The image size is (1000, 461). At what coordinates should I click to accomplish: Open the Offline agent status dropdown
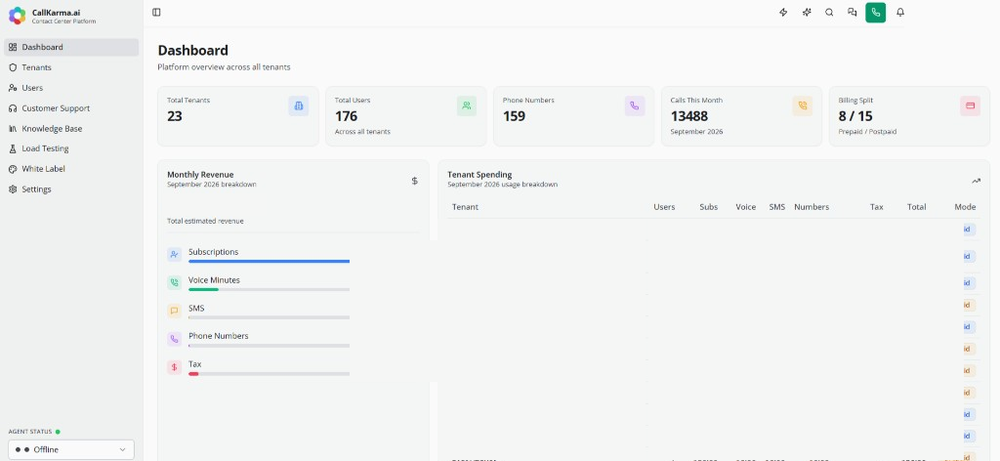71,449
